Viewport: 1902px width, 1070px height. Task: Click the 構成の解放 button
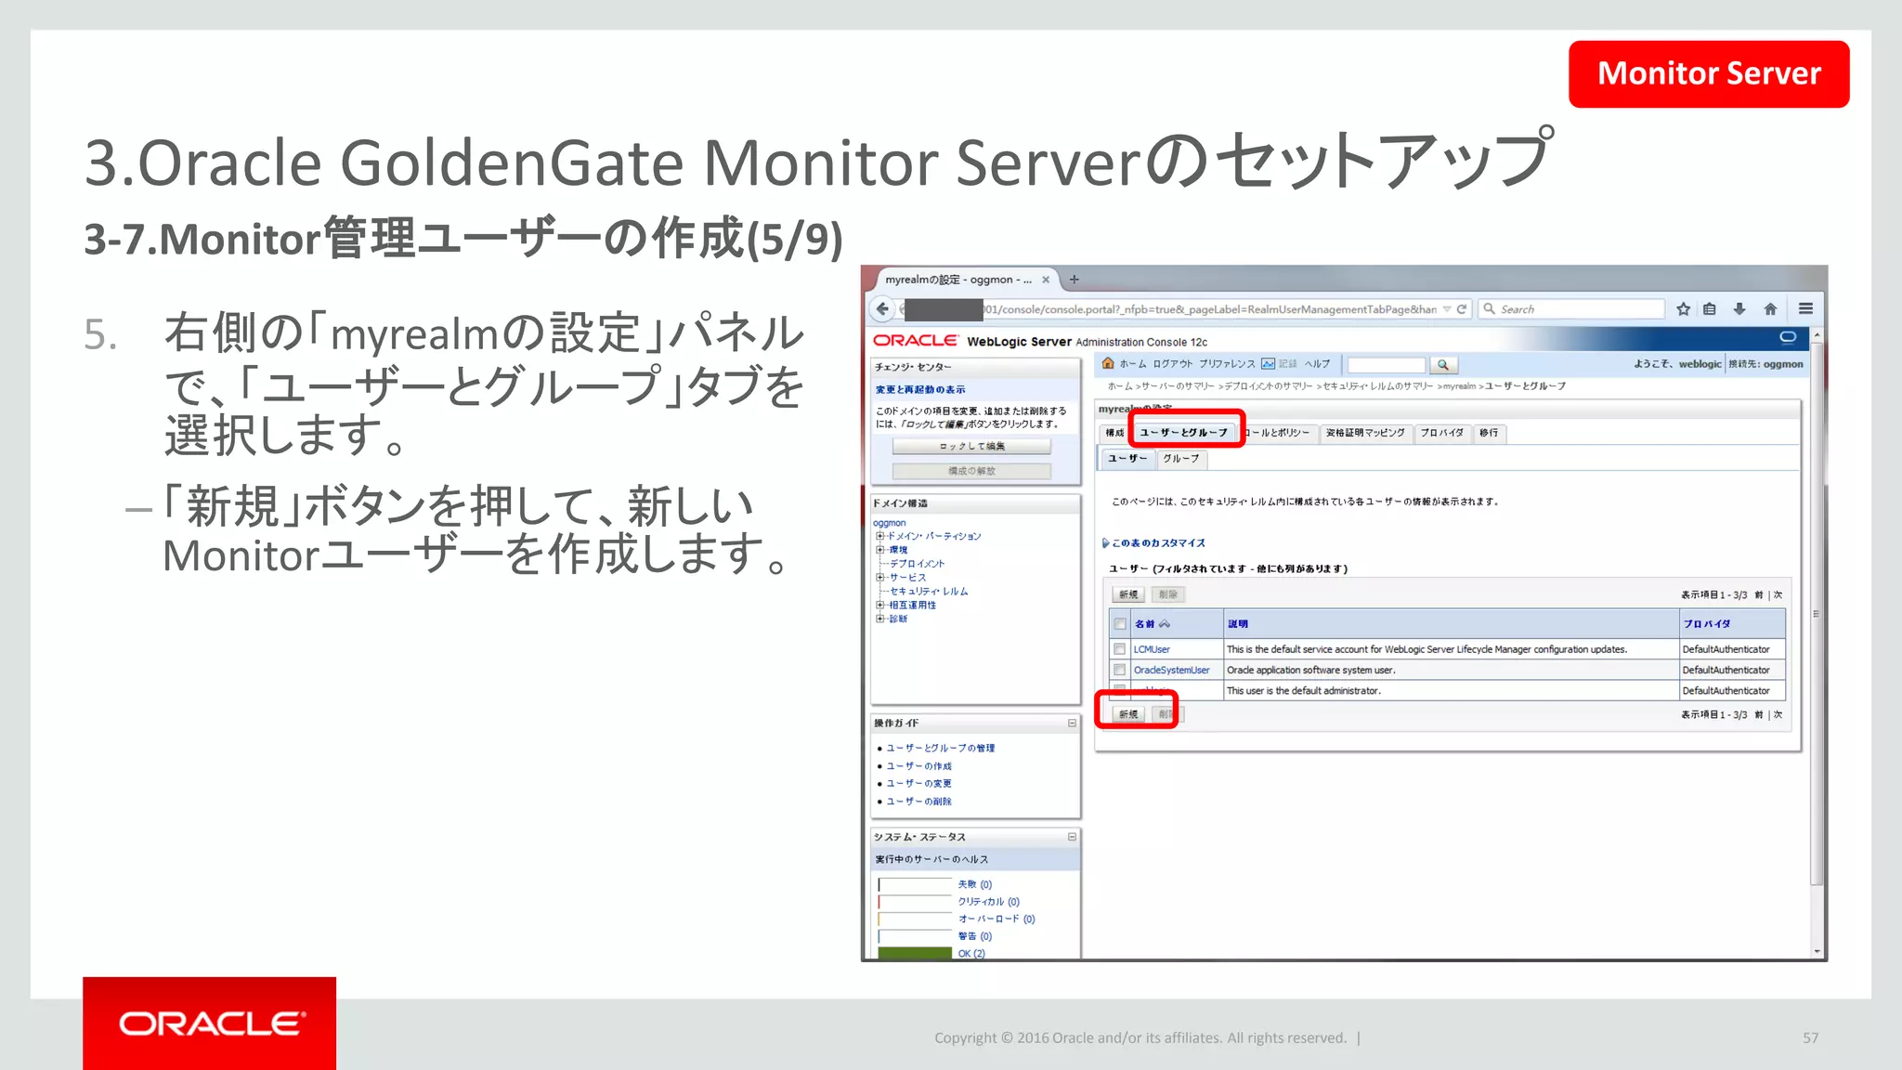[971, 471]
